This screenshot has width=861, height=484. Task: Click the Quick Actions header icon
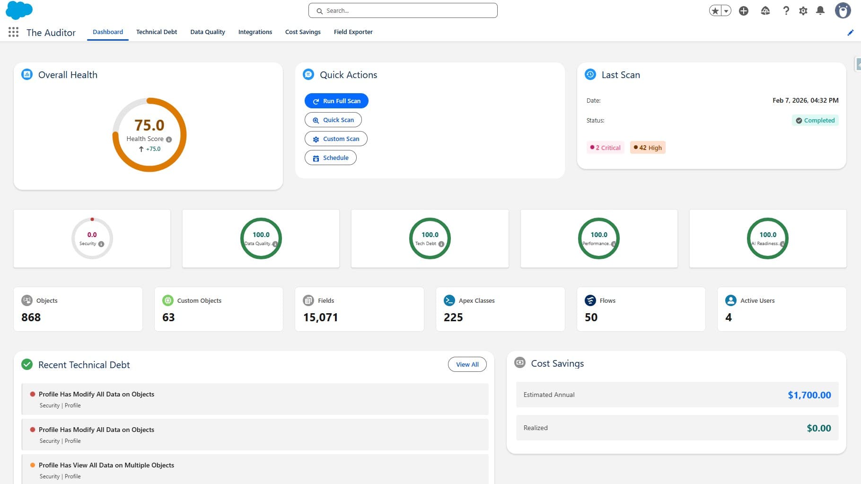(308, 74)
